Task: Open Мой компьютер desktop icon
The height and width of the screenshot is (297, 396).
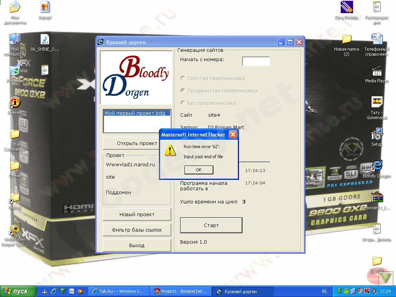Action: 15,45
